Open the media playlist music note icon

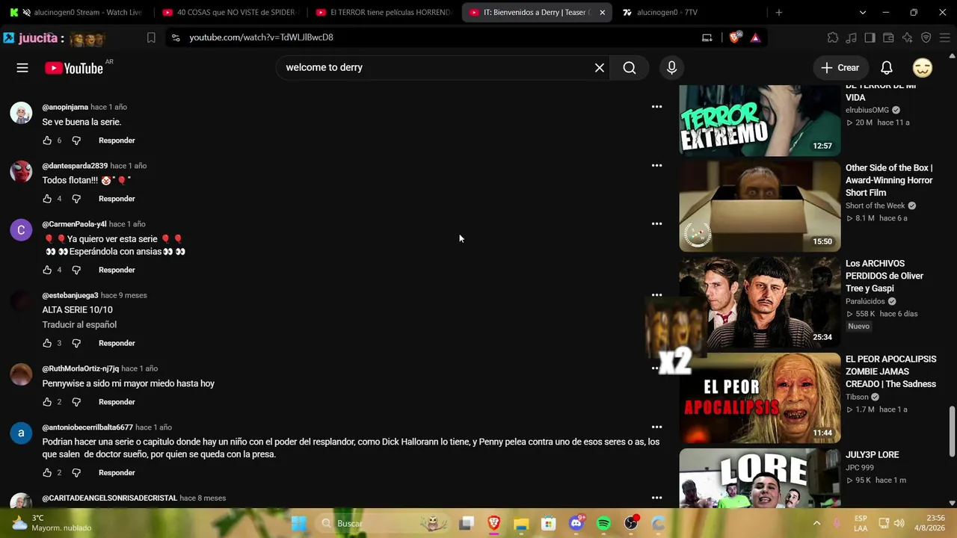[851, 37]
